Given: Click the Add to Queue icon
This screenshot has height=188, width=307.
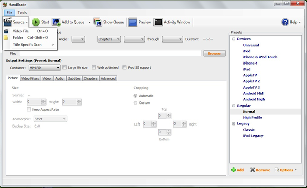Looking at the screenshot, I should click(56, 22).
